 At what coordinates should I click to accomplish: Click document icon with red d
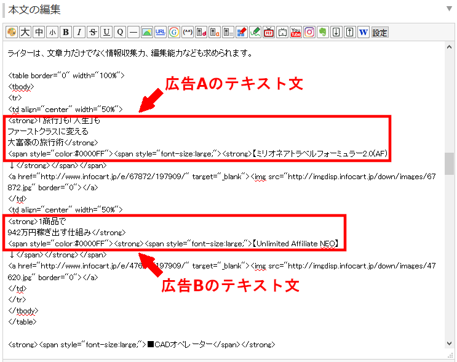[201, 32]
